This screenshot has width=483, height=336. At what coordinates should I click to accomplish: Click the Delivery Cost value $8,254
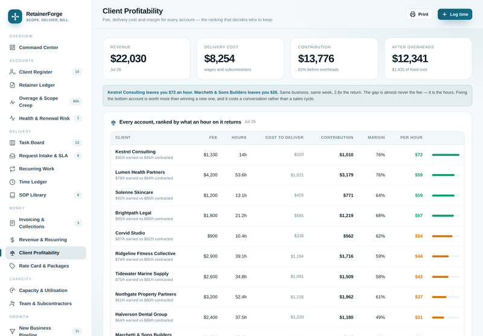click(x=219, y=59)
